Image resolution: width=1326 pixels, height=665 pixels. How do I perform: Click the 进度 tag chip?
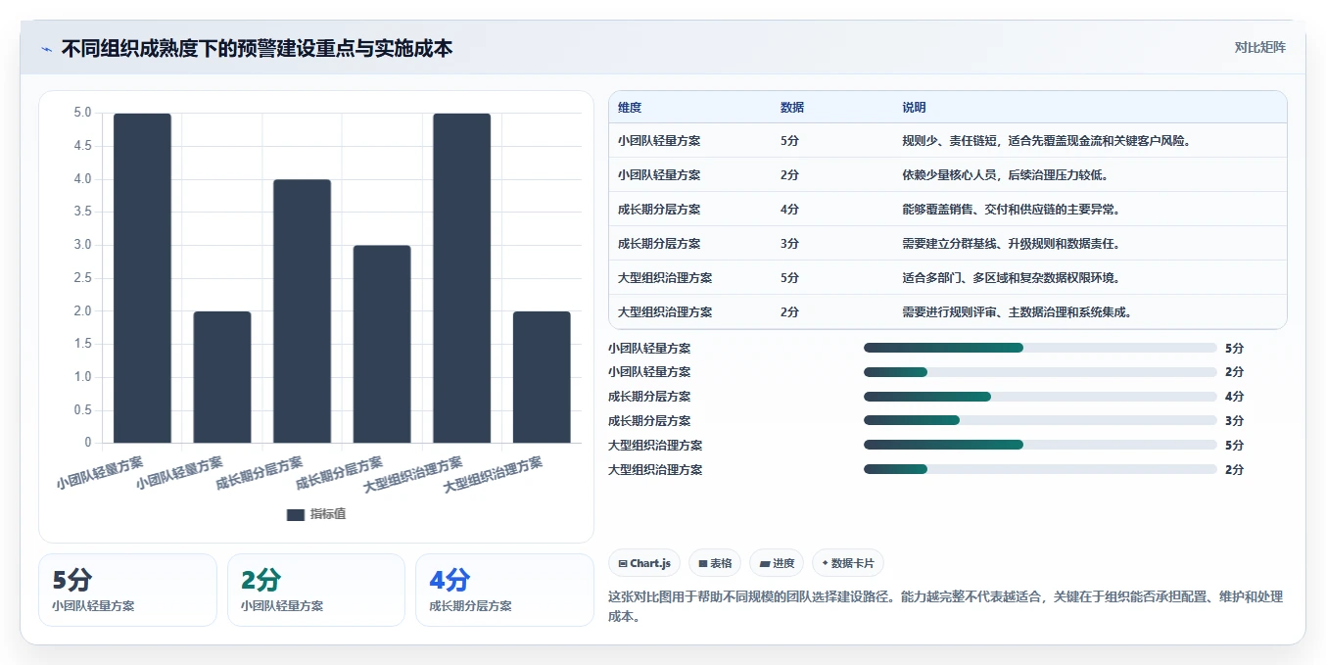777,563
